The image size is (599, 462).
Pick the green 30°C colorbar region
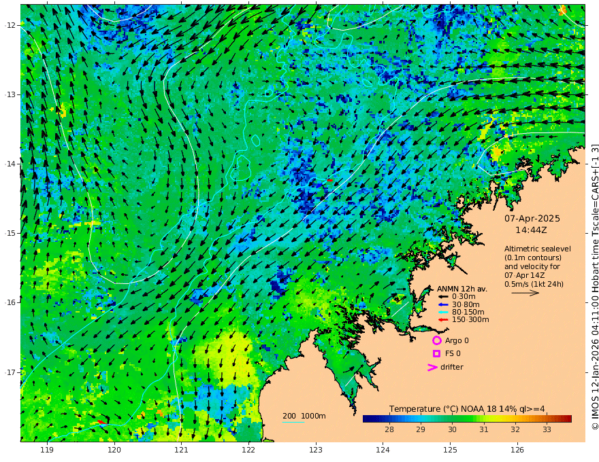click(x=452, y=419)
